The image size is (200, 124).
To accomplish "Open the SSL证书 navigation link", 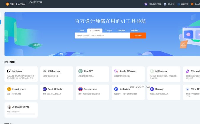I will tap(171, 4).
